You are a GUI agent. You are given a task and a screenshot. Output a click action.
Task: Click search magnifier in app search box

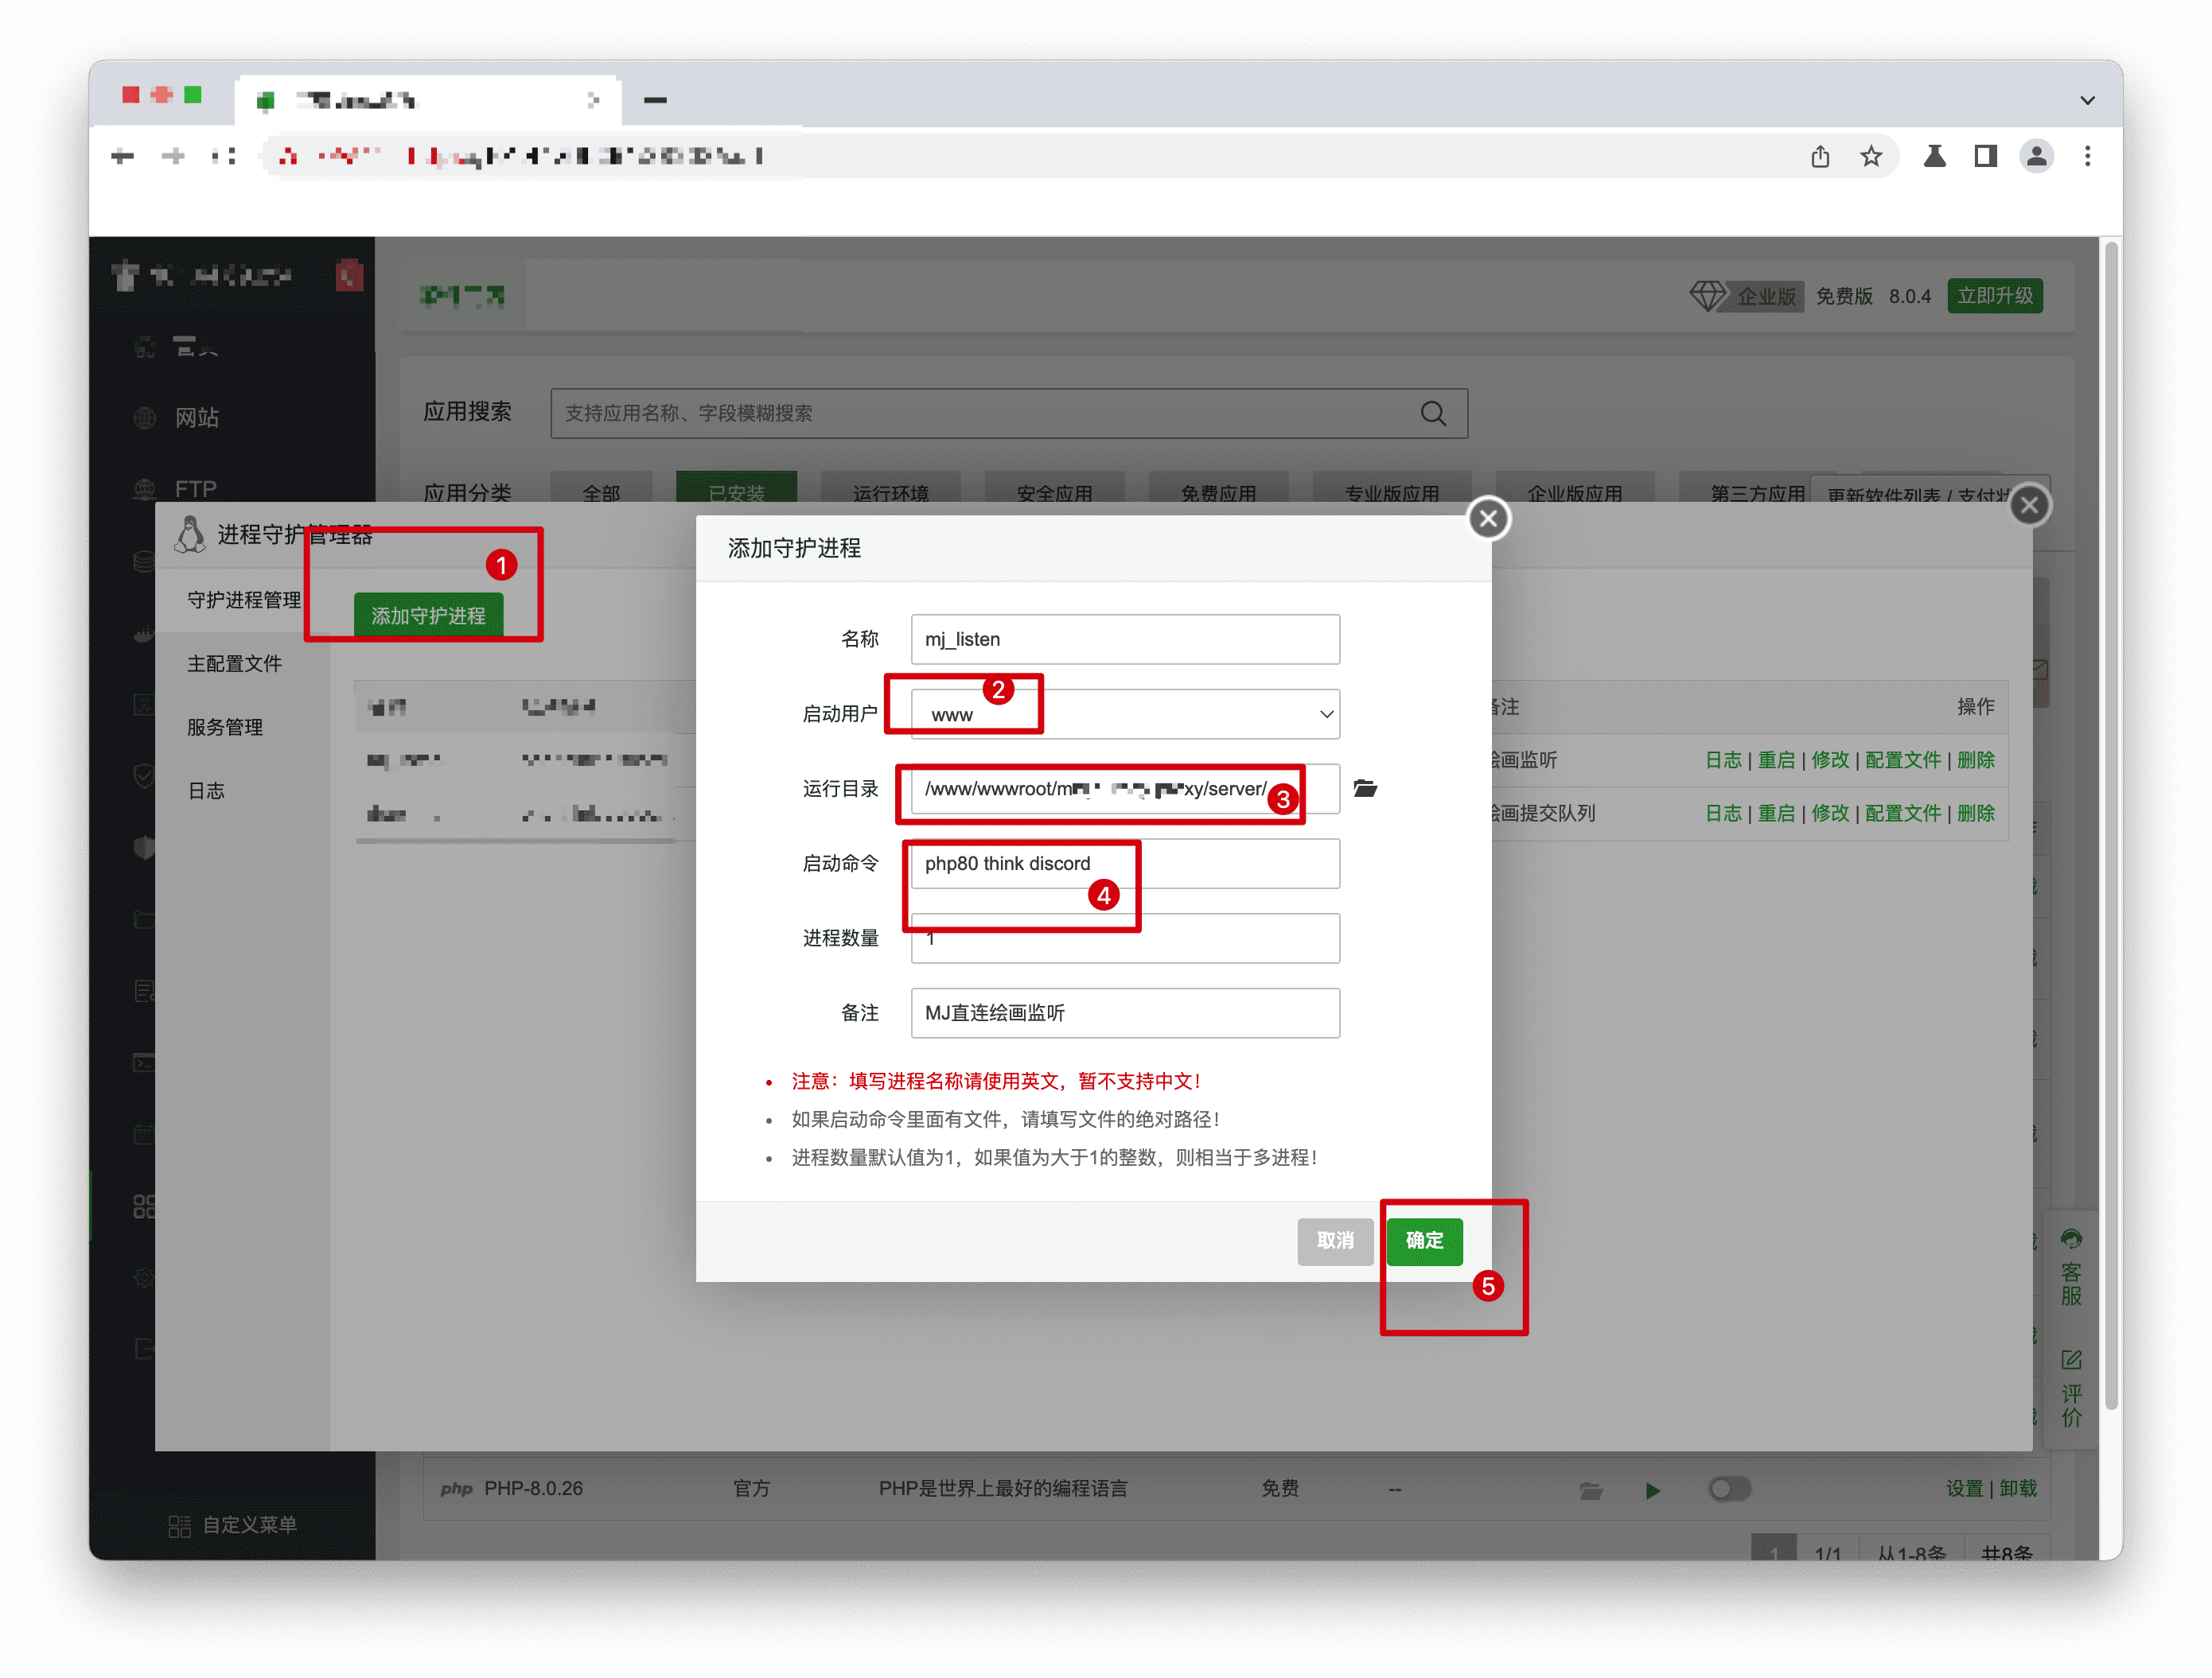[1433, 414]
